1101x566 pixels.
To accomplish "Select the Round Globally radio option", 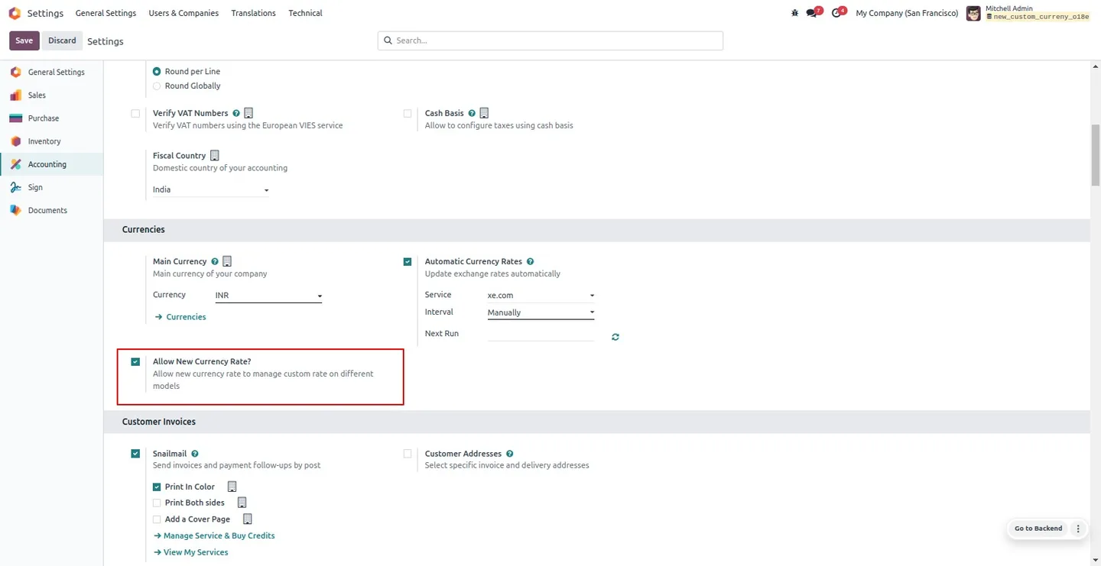I will (157, 86).
